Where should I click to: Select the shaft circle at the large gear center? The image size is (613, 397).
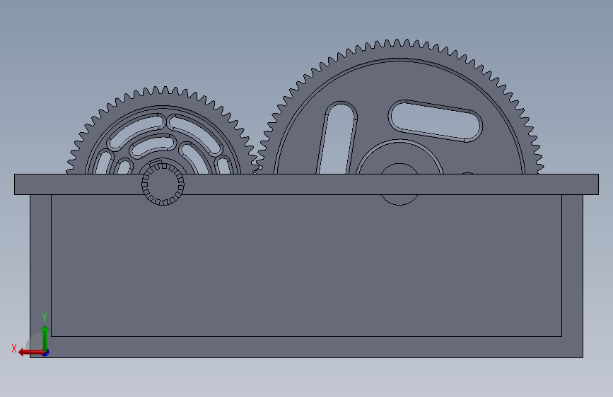(x=399, y=184)
